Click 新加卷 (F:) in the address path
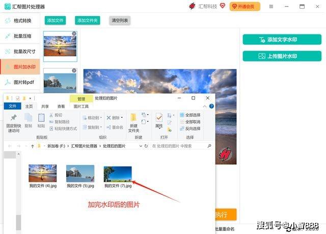The width and height of the screenshot is (326, 234). [56, 146]
